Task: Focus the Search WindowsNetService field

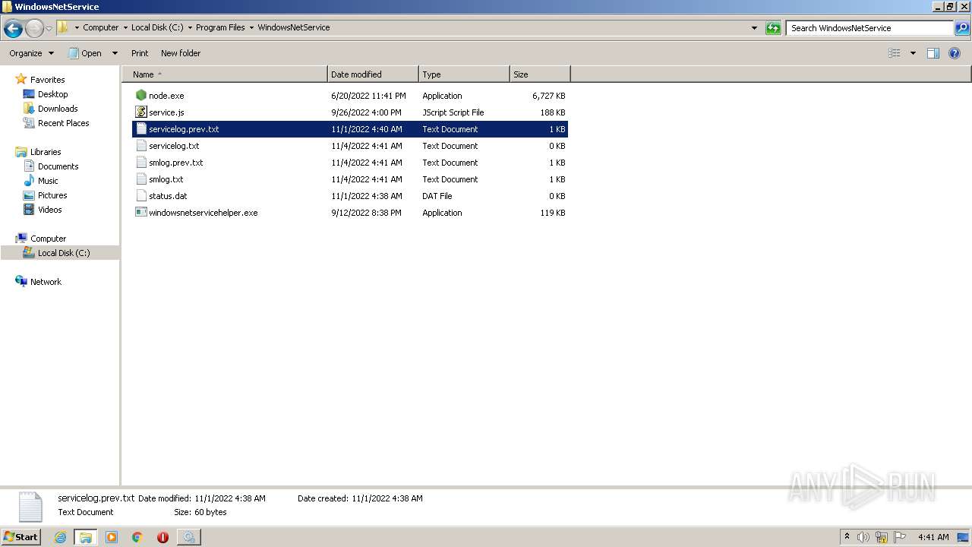Action: (869, 28)
